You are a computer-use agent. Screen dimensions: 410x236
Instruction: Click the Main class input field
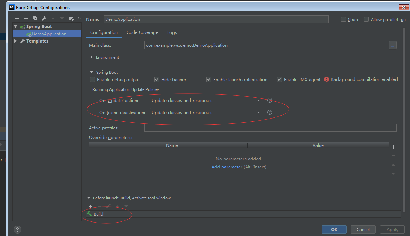click(x=265, y=45)
